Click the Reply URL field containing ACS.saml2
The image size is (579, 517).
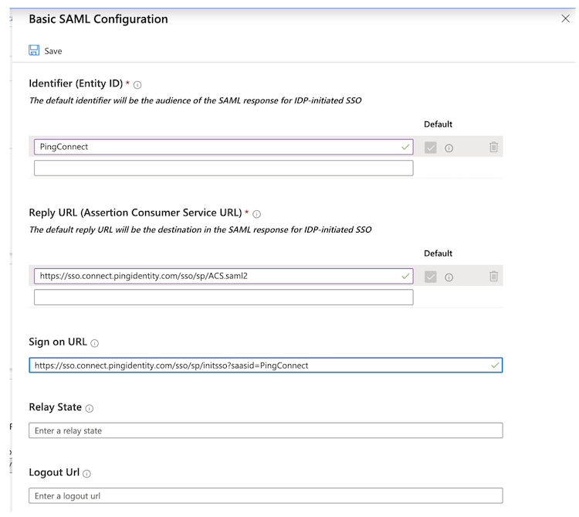point(216,277)
